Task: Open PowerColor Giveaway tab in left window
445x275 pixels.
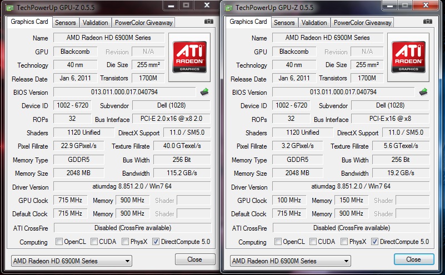Action: [143, 23]
